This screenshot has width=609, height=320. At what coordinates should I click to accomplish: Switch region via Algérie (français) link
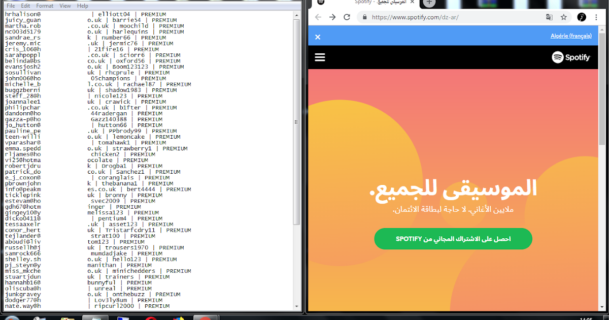point(571,36)
